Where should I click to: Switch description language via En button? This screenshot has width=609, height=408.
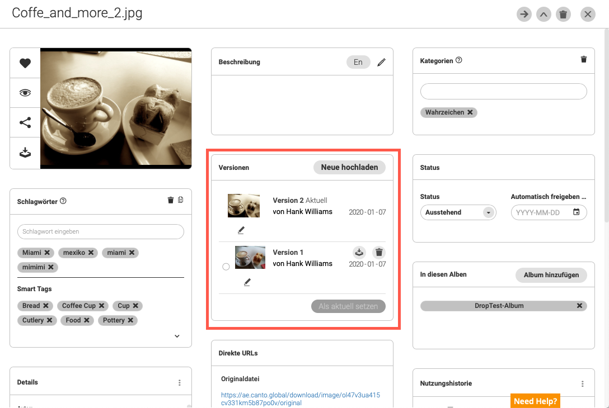[x=358, y=62]
